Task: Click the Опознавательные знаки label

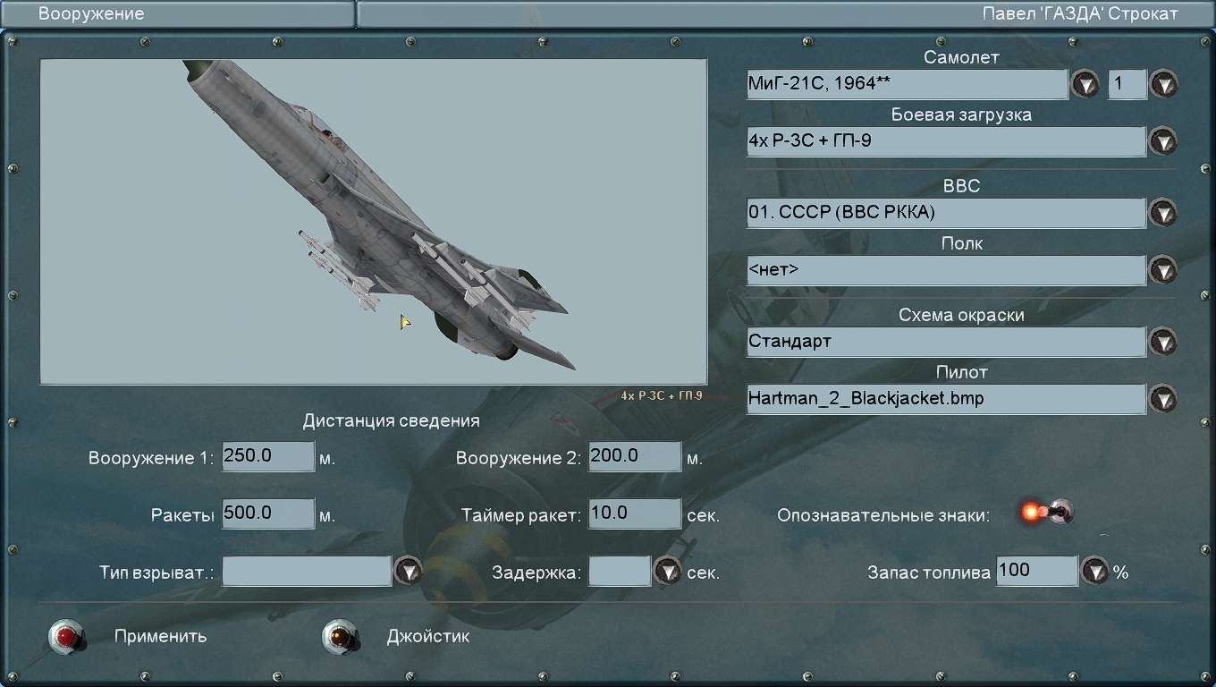Action: 883,515
